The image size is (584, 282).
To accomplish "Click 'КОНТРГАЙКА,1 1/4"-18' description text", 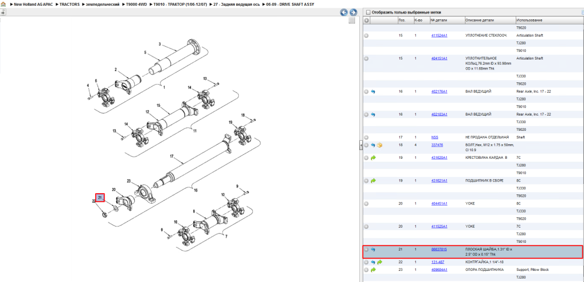I will [x=484, y=262].
